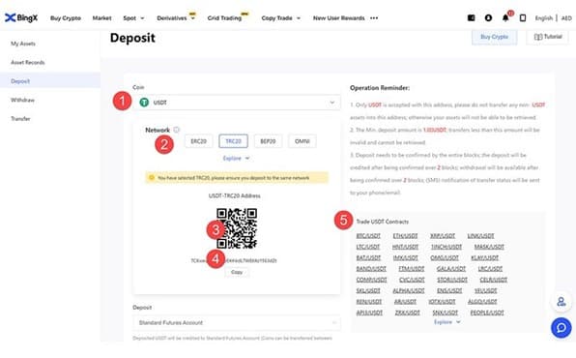Open ENS/USDT contract link
Image resolution: width=576 pixels, height=358 pixels.
449,290
